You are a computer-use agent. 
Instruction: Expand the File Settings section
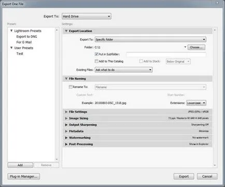coord(66,112)
